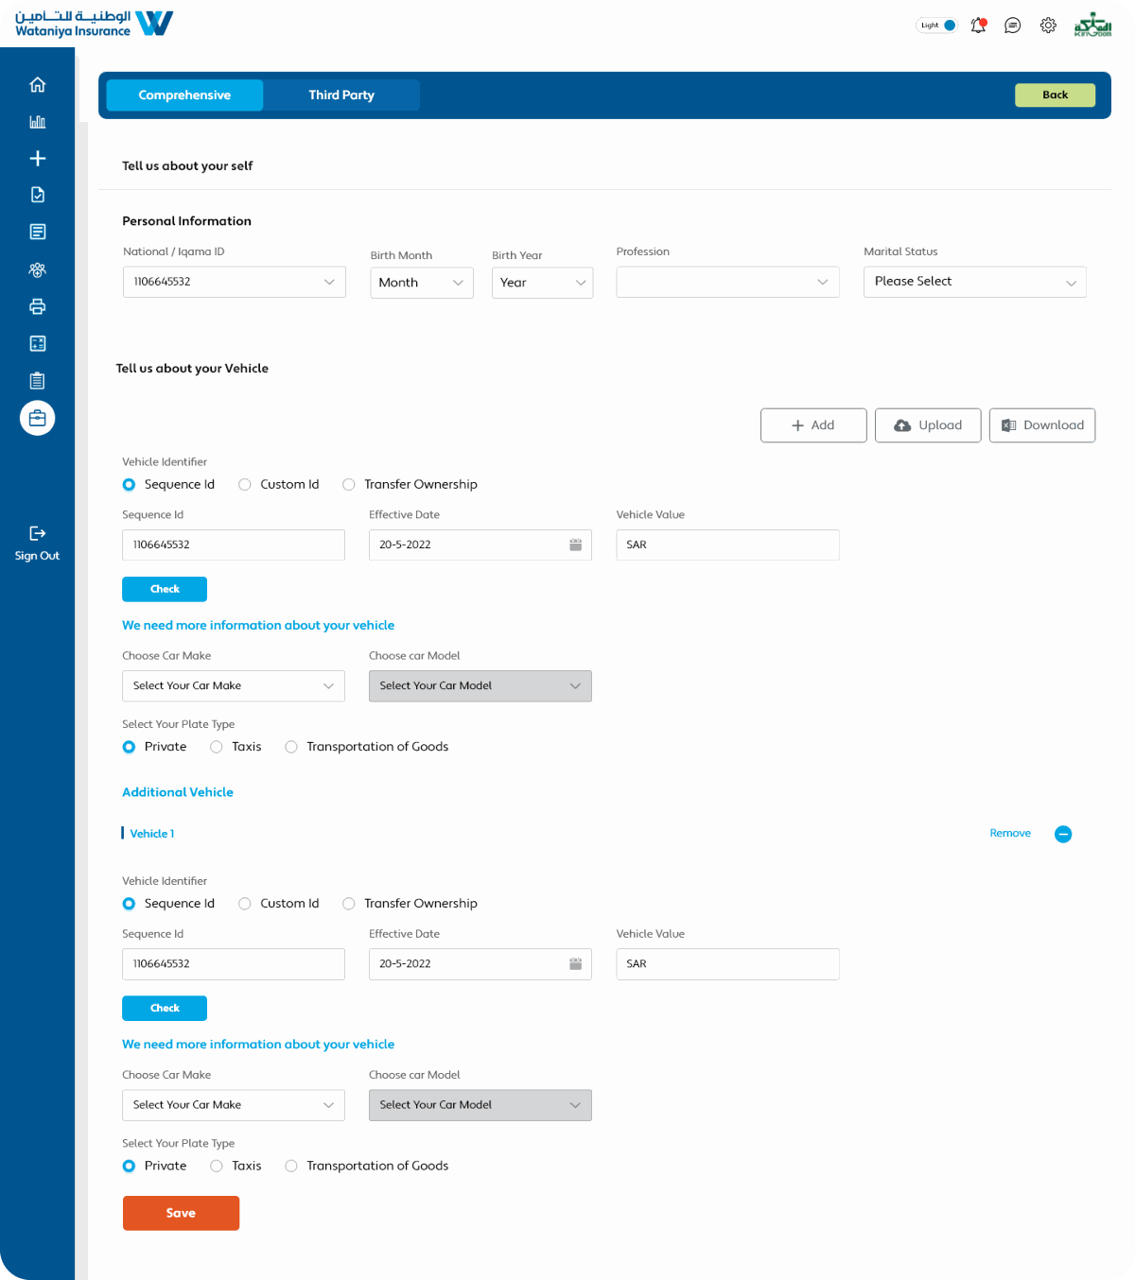Open first Select Your Car Model dropdown
The height and width of the screenshot is (1280, 1135).
tap(480, 686)
